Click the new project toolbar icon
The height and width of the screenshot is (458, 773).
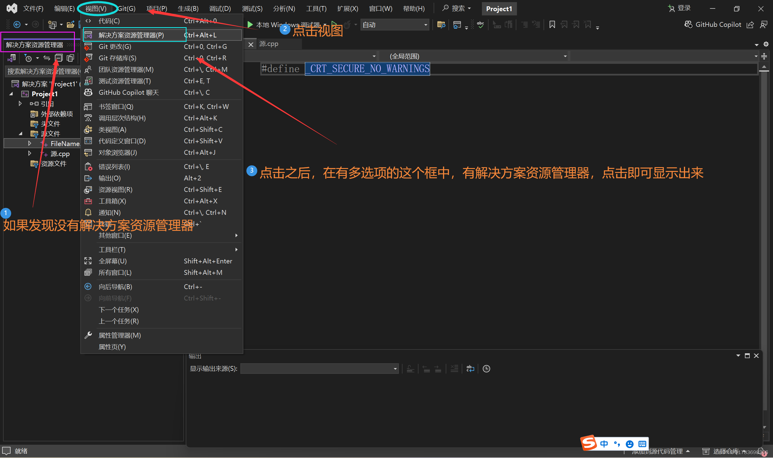[52, 25]
